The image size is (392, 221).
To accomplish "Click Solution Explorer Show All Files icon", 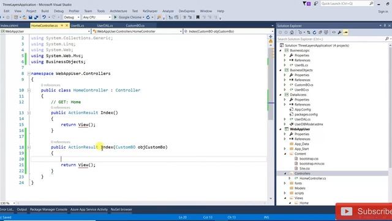I will pos(326,33).
